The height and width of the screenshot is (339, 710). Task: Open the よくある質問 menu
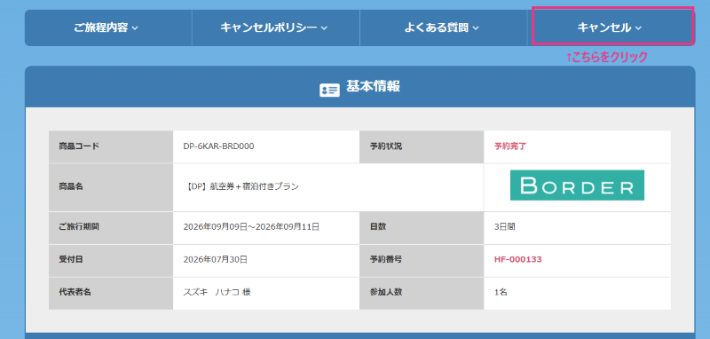click(443, 28)
